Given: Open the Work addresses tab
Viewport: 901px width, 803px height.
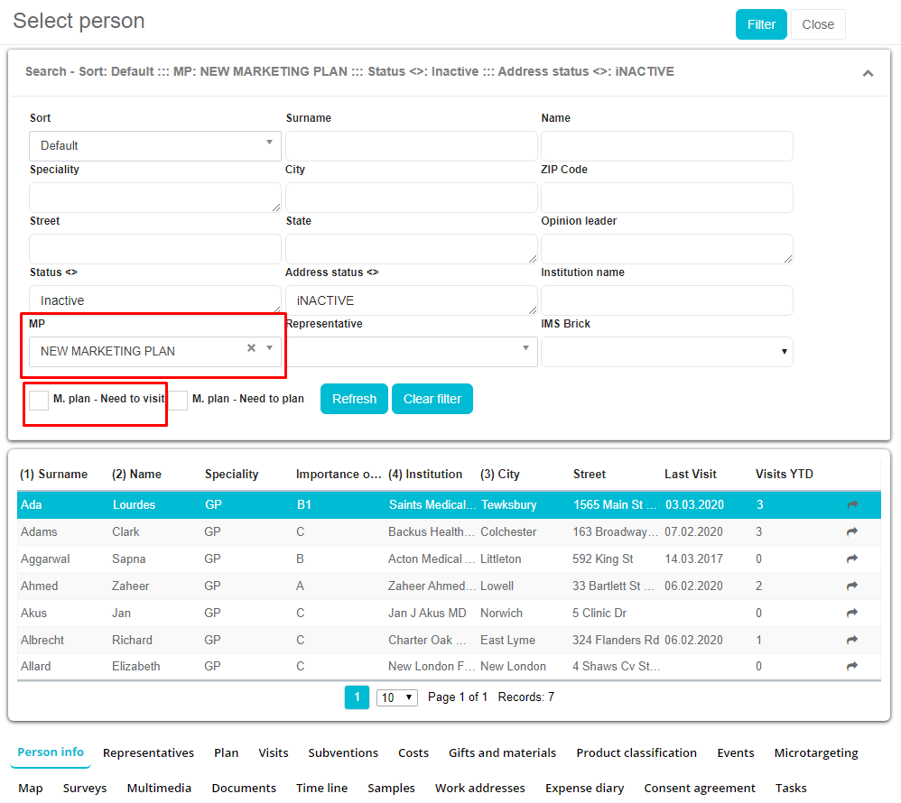Looking at the screenshot, I should 479,788.
